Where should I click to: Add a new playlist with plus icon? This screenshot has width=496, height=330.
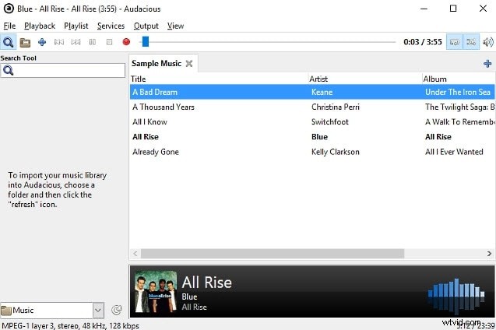pyautogui.click(x=487, y=64)
